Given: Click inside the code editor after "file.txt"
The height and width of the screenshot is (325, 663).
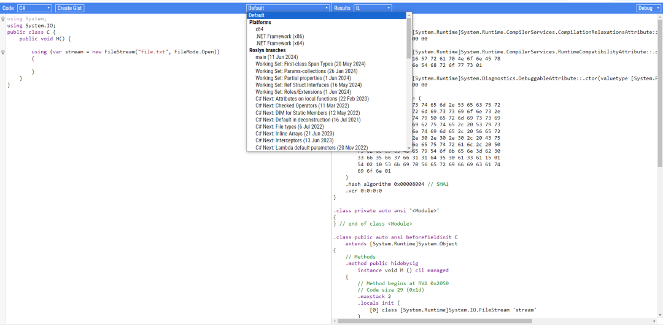Looking at the screenshot, I should [169, 52].
